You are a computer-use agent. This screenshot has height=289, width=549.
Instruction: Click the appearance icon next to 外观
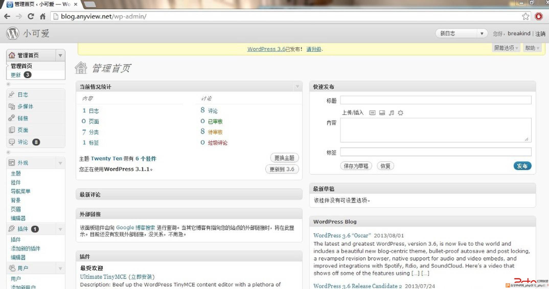click(x=12, y=163)
